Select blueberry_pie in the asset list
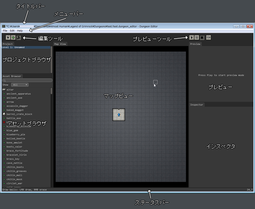The image size is (255, 209). point(17,134)
